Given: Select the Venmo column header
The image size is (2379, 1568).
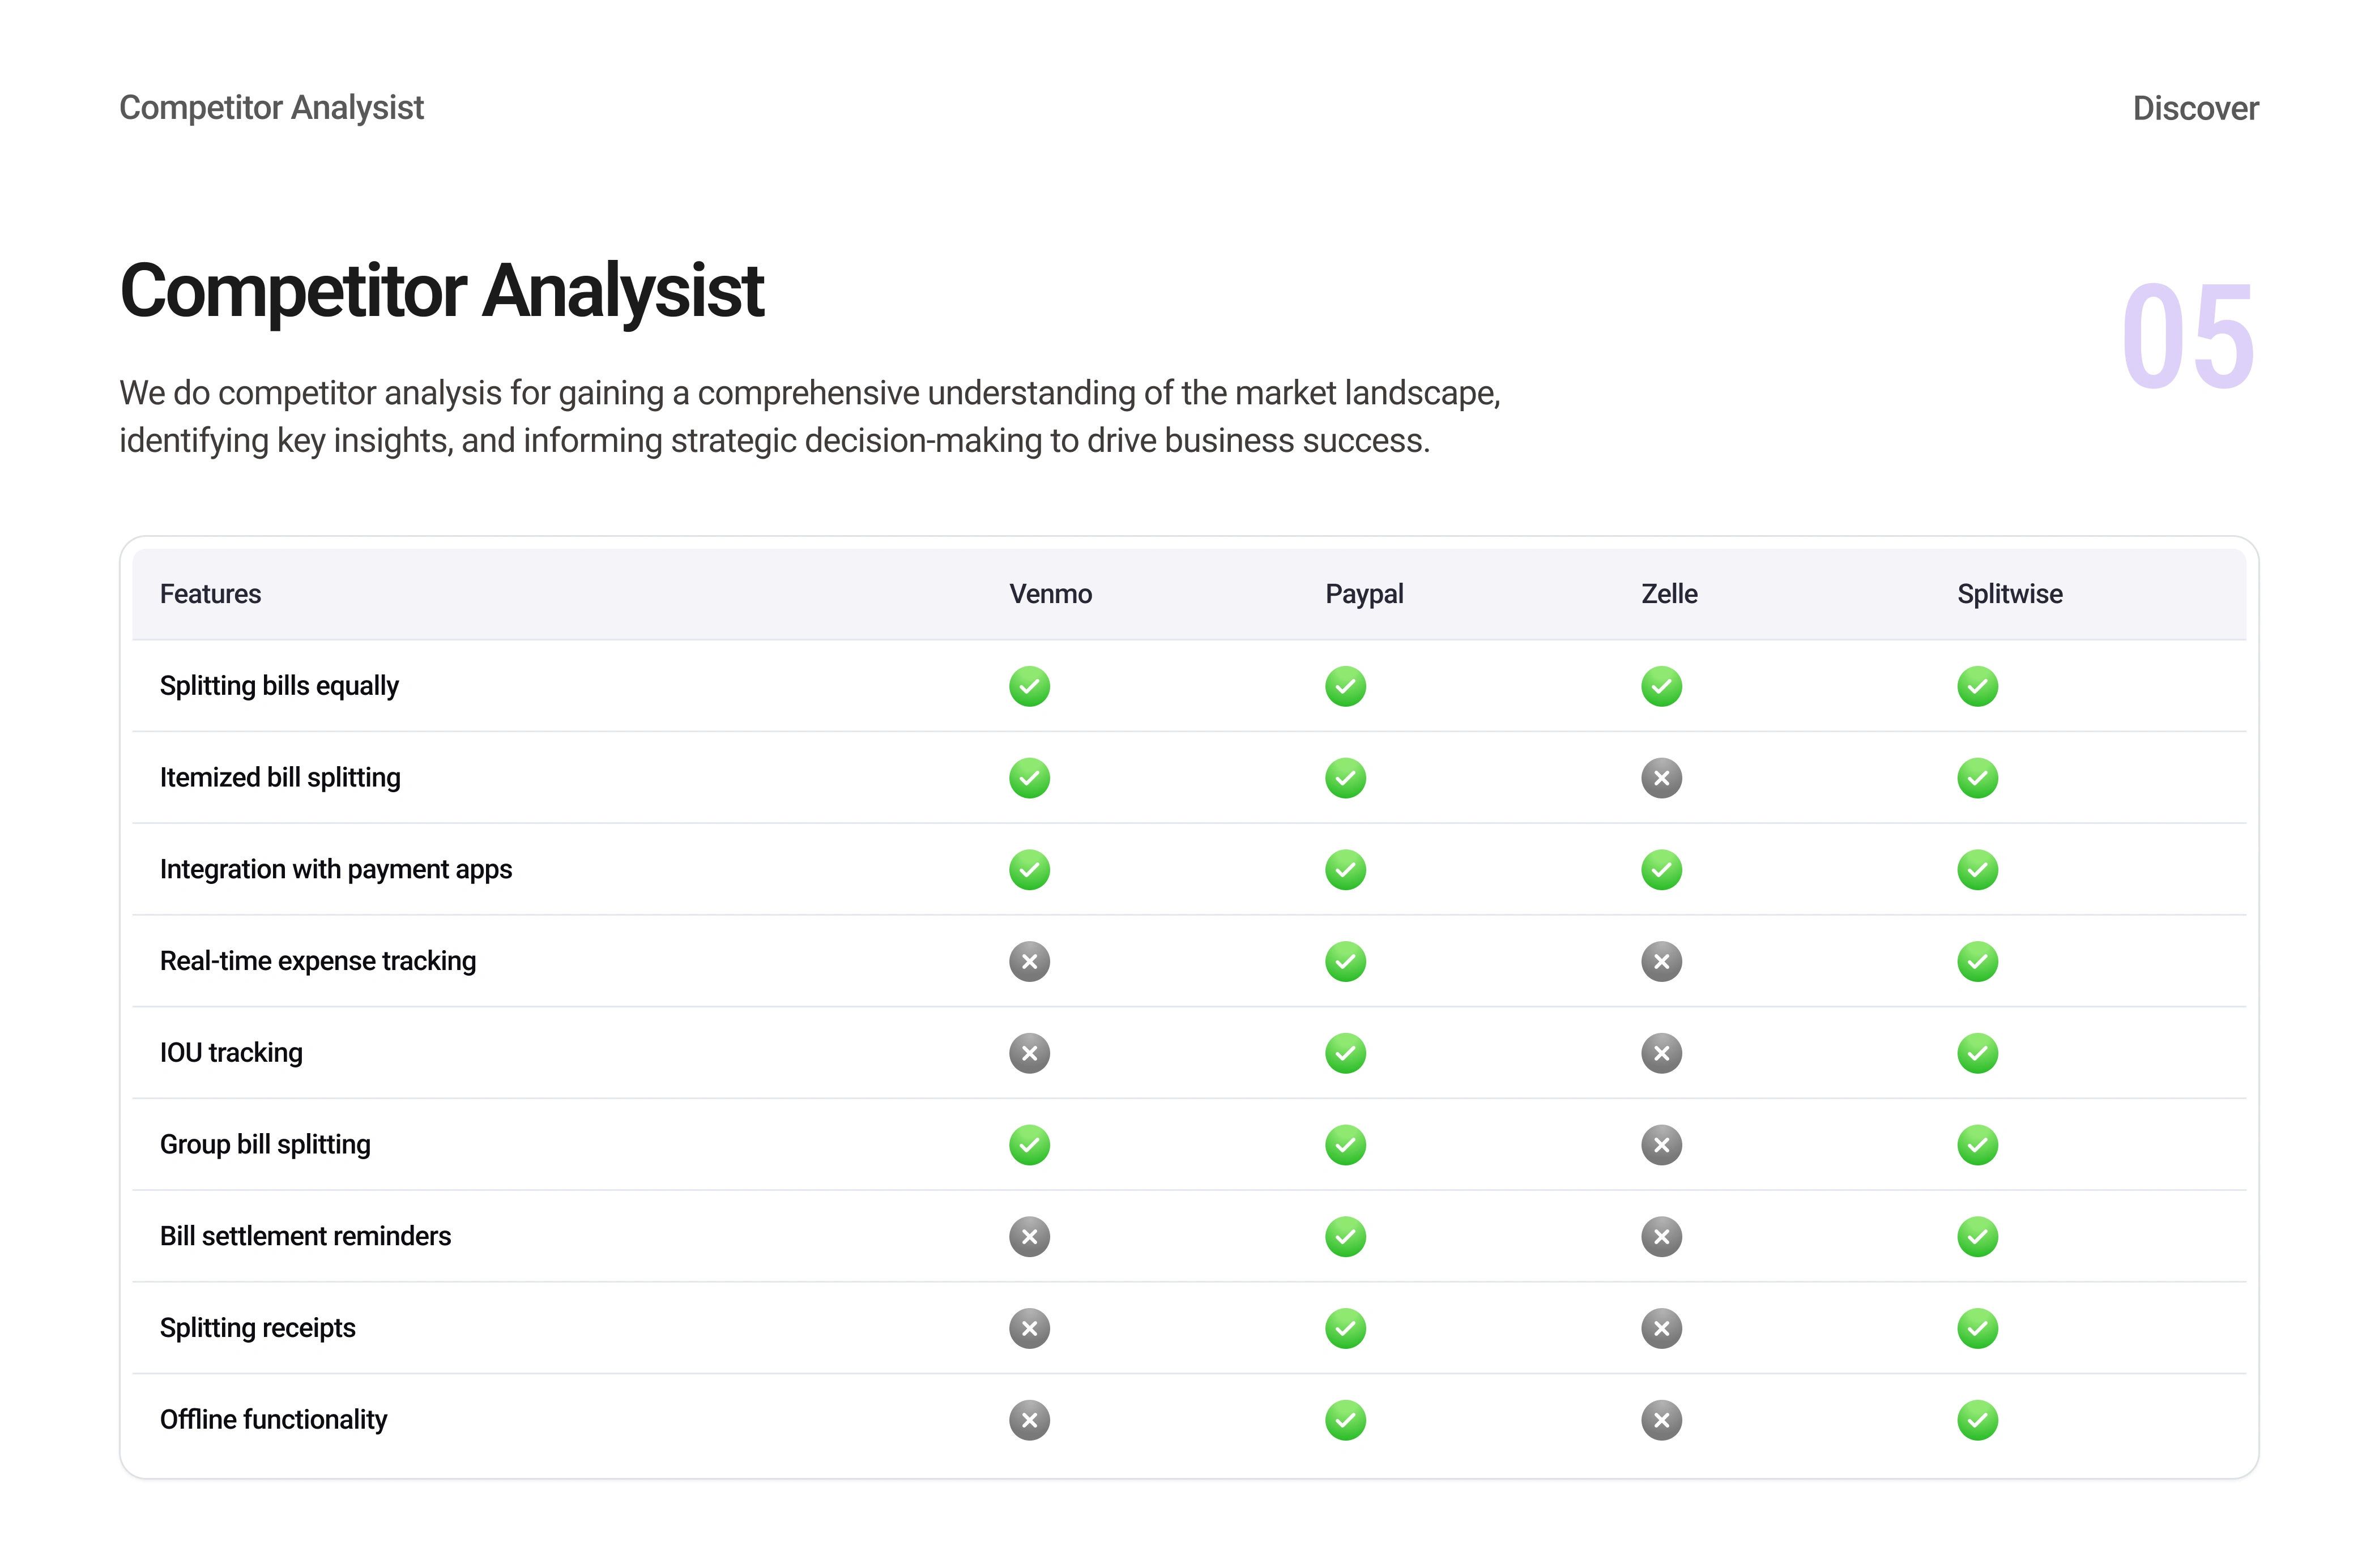Looking at the screenshot, I should point(1050,594).
